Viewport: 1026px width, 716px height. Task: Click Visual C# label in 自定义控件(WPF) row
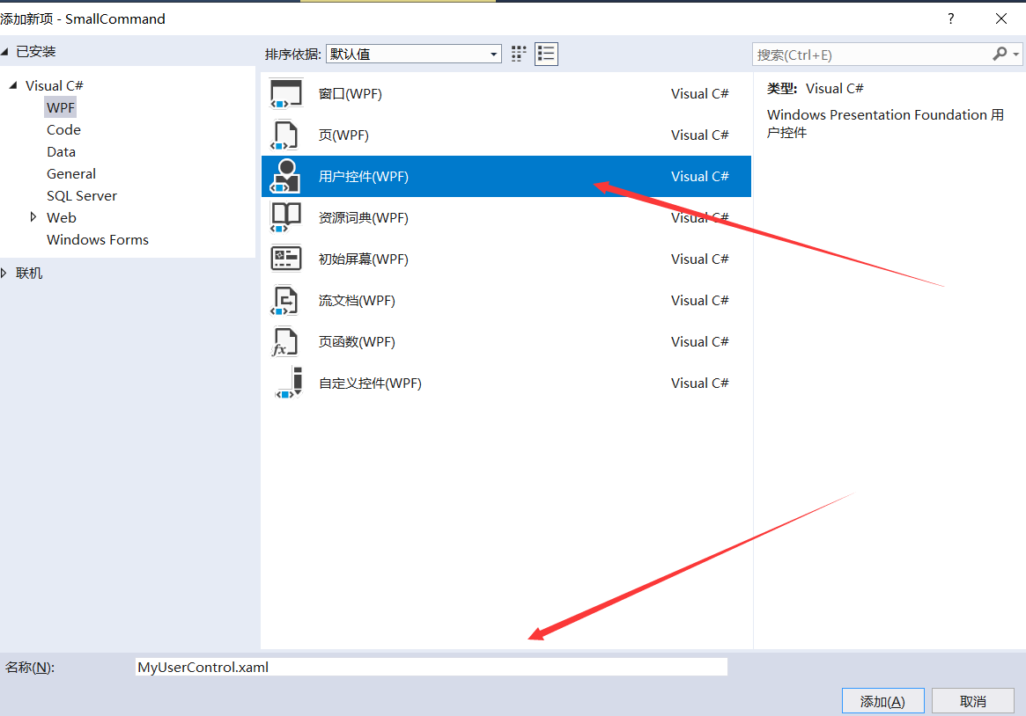pos(699,383)
